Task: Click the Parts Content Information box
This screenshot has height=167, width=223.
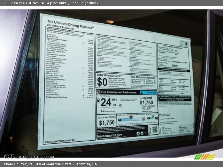Action: (x=173, y=56)
